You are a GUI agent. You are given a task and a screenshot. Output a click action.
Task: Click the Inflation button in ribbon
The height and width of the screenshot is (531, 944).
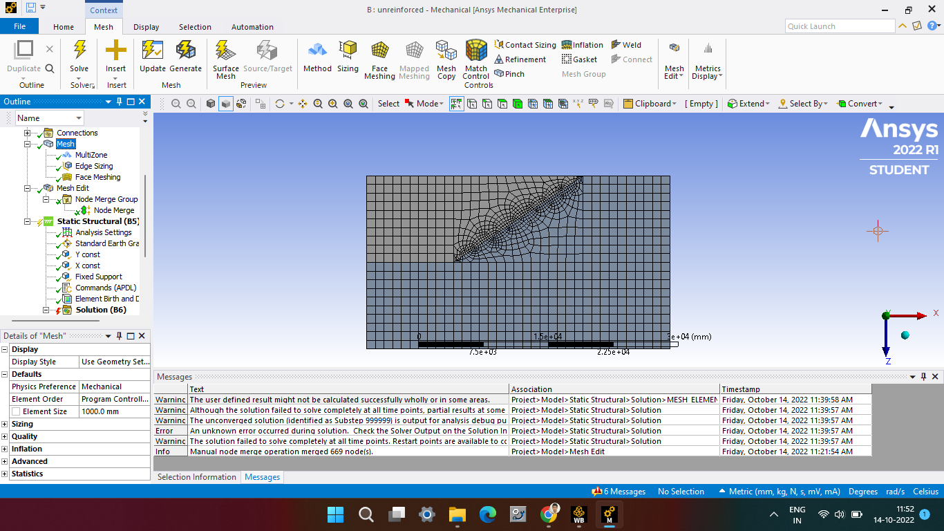(x=583, y=45)
